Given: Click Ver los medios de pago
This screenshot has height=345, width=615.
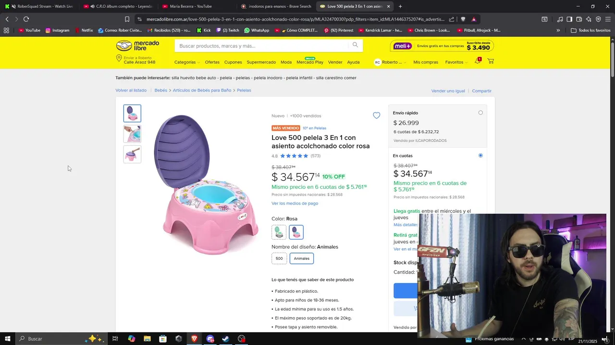Looking at the screenshot, I should point(295,203).
